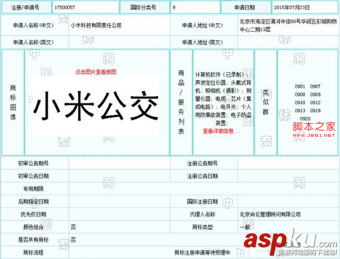Viewport: 340px width, 259px height.
Task: Click the 是否共有商标 label
Action: pos(33,240)
